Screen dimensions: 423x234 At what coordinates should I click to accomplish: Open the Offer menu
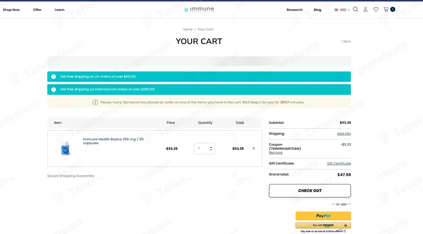tap(37, 10)
